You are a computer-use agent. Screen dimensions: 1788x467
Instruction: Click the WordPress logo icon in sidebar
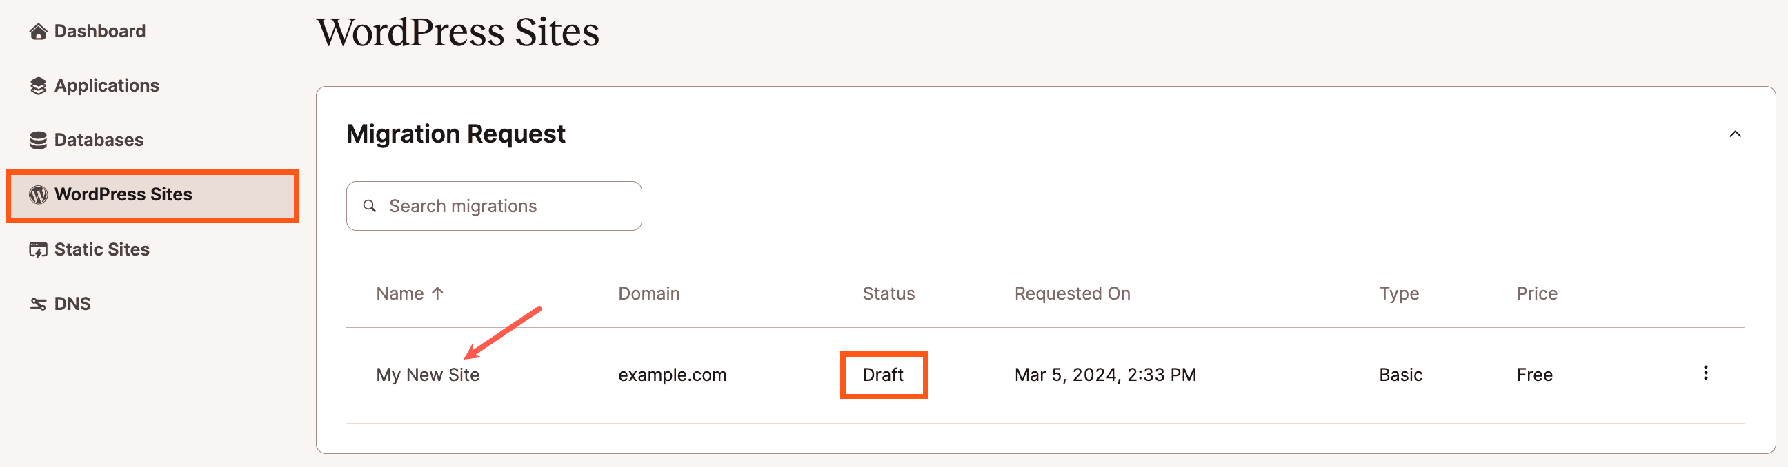[37, 195]
